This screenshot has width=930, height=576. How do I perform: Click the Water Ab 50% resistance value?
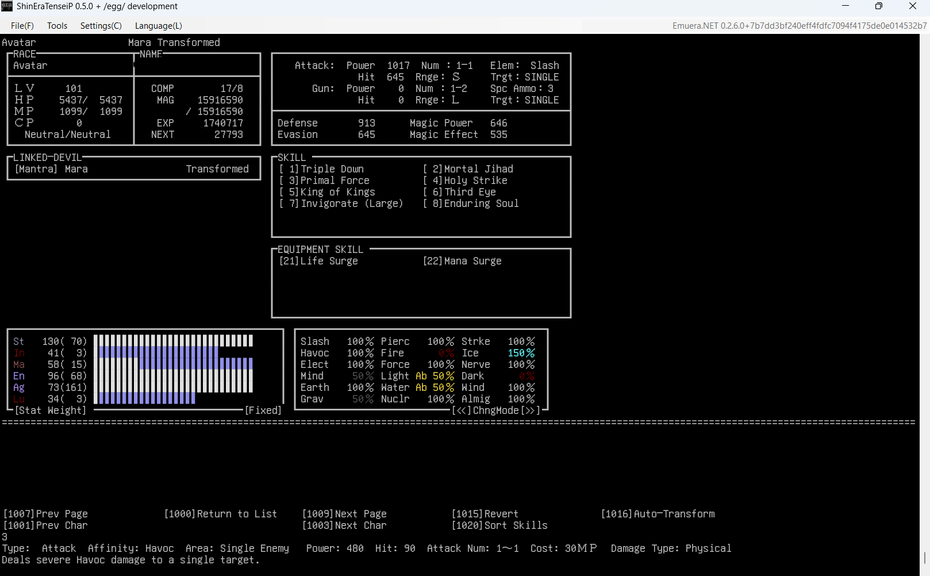(435, 387)
